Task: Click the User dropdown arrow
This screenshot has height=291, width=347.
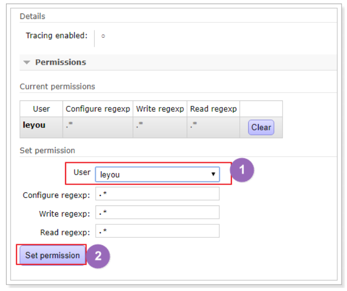Action: (x=213, y=174)
